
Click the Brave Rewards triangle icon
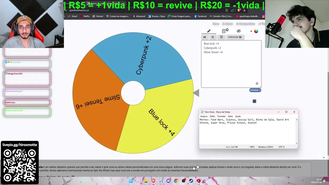(x=244, y=10)
